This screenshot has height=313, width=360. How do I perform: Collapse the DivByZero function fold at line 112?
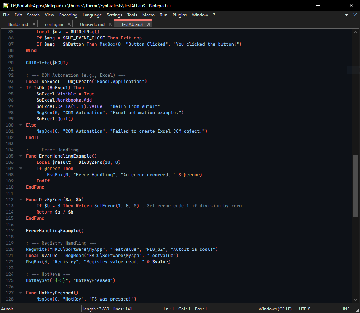point(20,199)
